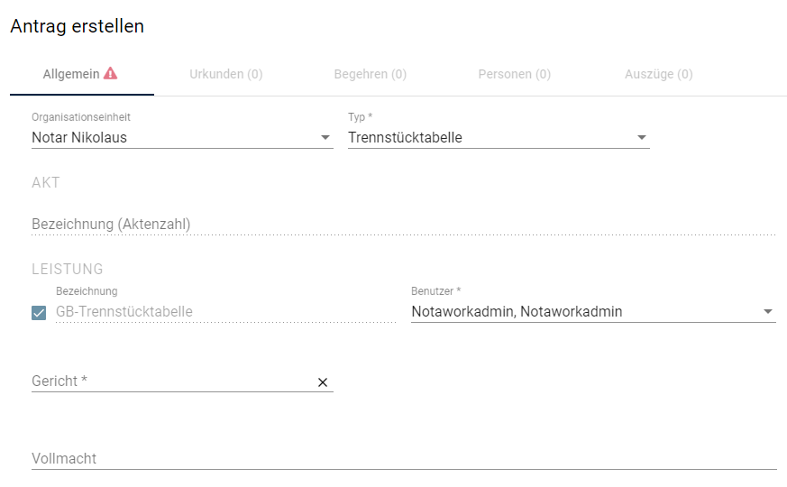Switch to the Allgemein tab
This screenshot has width=787, height=487.
(x=82, y=74)
